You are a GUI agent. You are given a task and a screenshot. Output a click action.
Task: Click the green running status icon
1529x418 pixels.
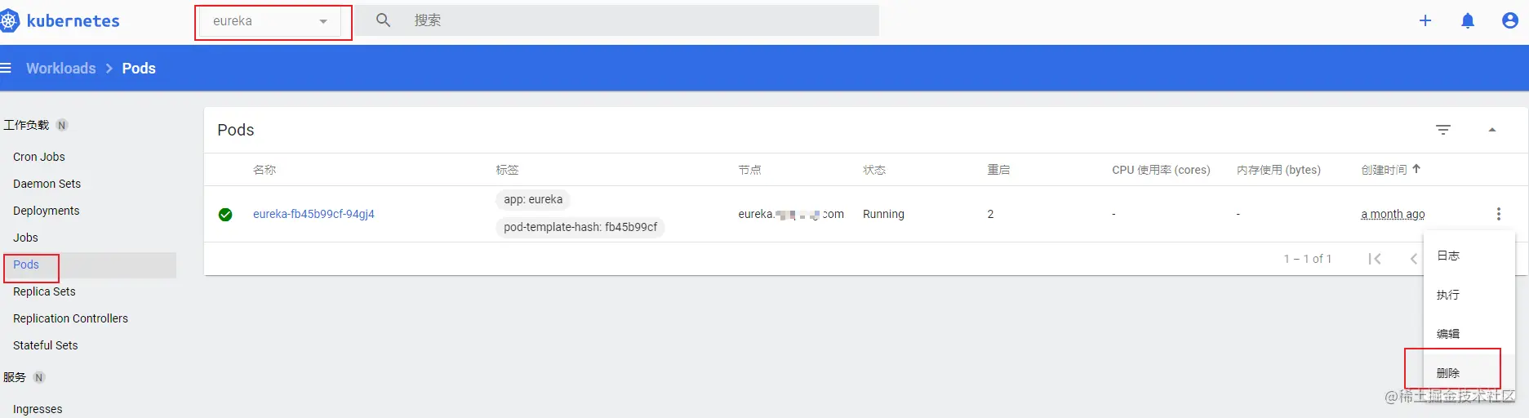[225, 215]
